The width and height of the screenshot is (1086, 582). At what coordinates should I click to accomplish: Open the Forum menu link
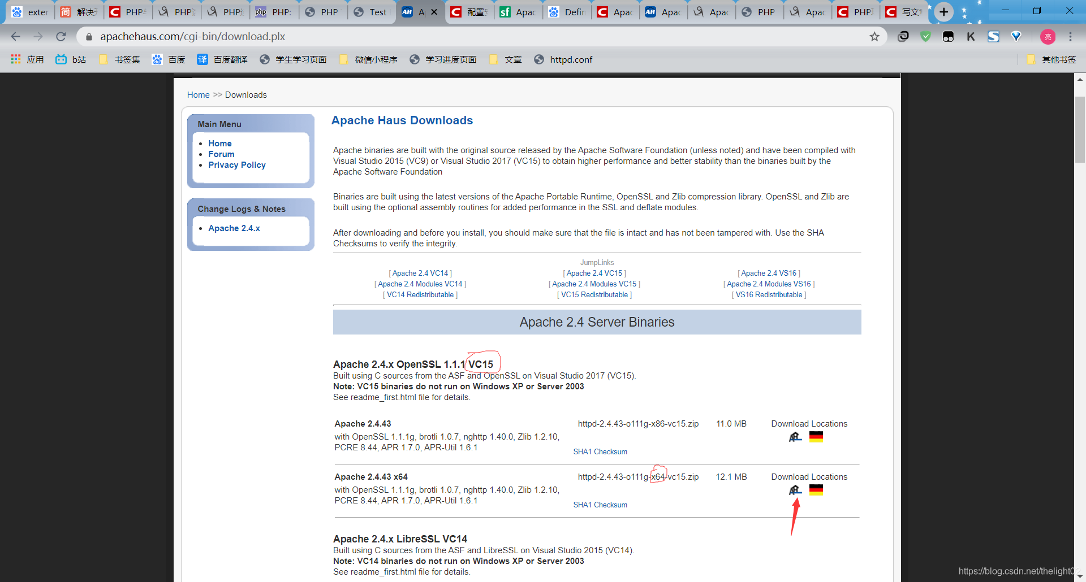[221, 154]
